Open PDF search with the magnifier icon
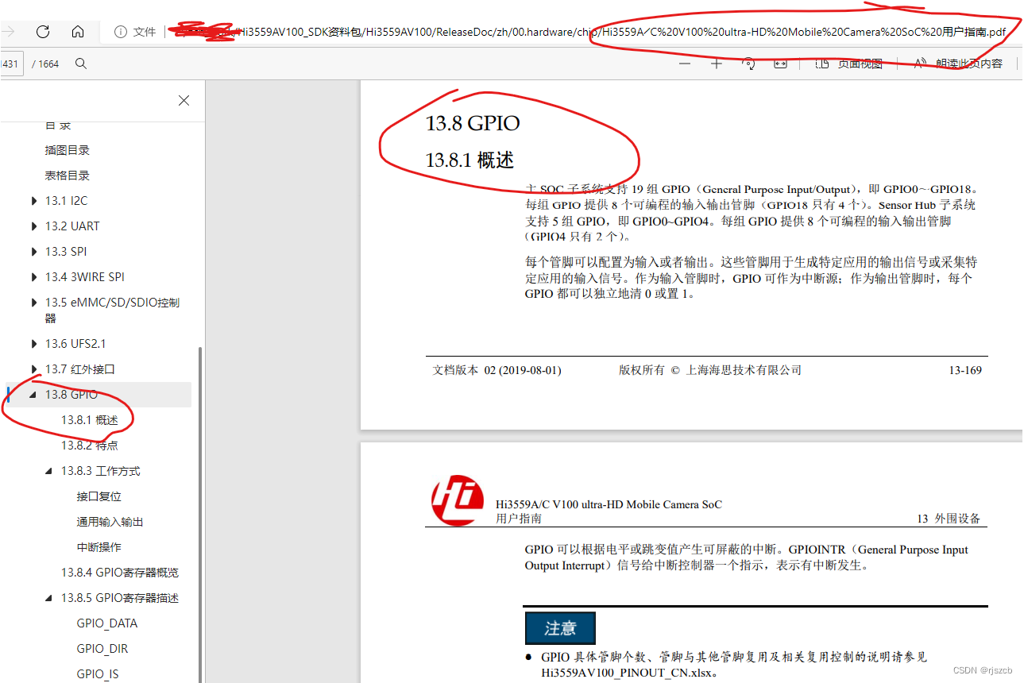 (80, 64)
